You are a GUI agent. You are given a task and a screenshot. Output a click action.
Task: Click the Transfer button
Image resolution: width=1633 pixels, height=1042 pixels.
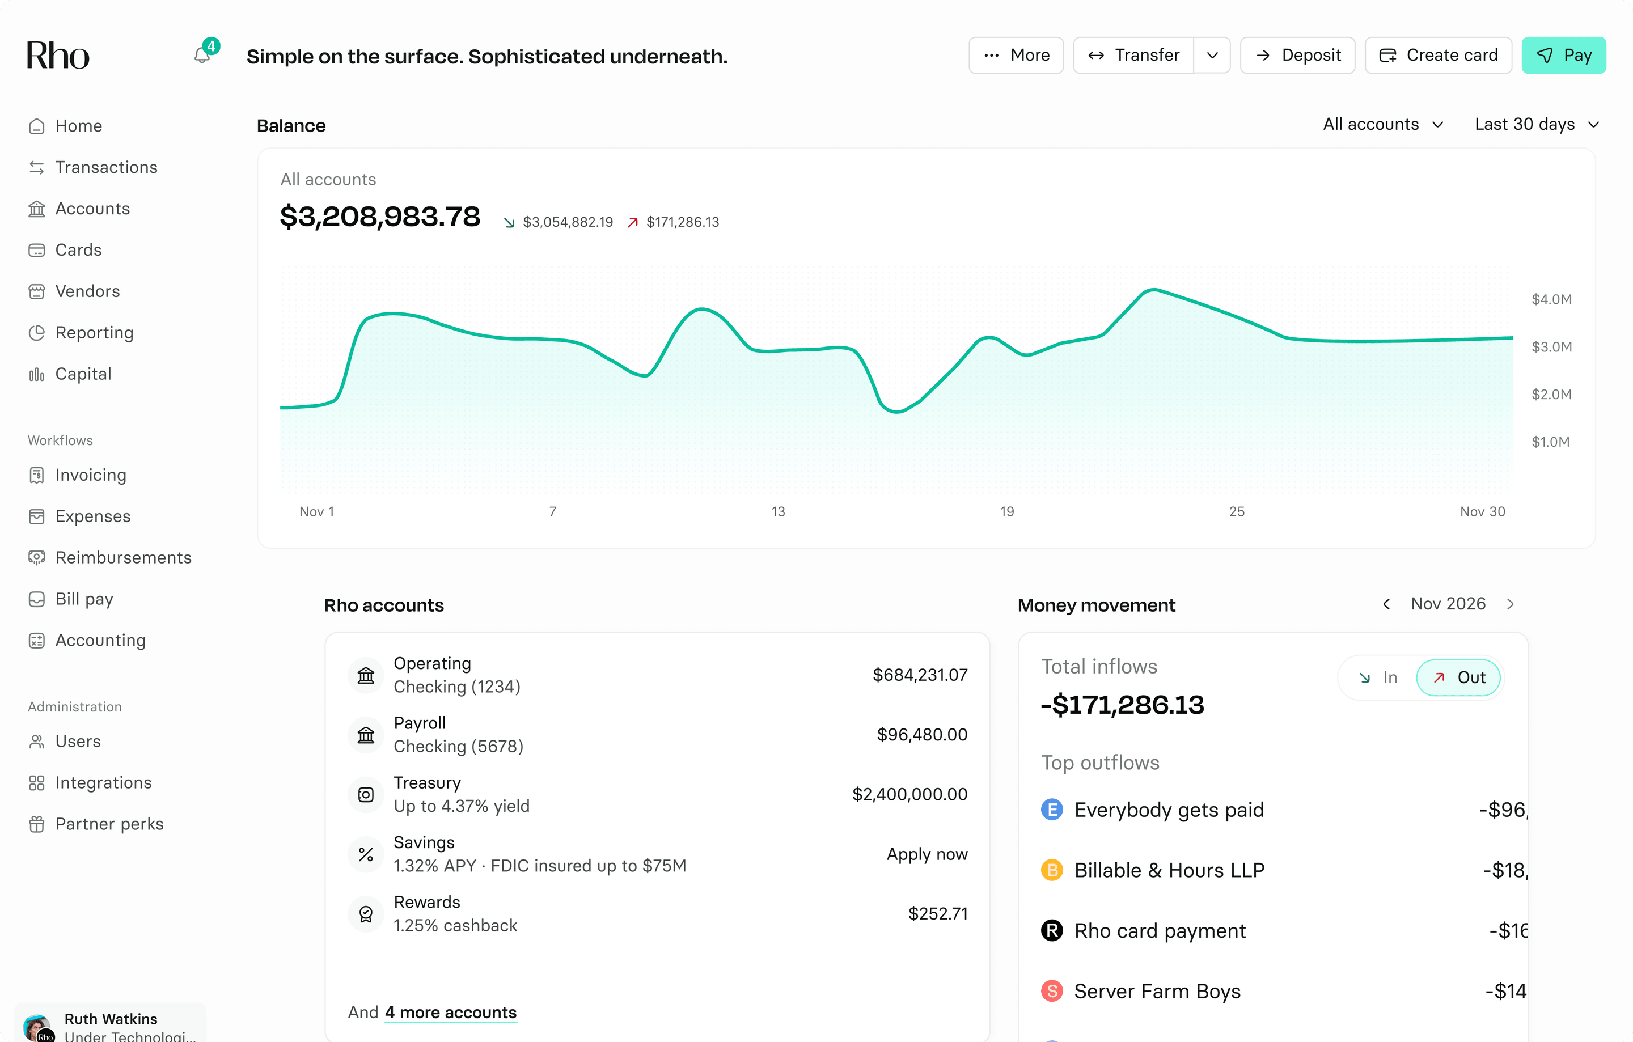(x=1134, y=56)
